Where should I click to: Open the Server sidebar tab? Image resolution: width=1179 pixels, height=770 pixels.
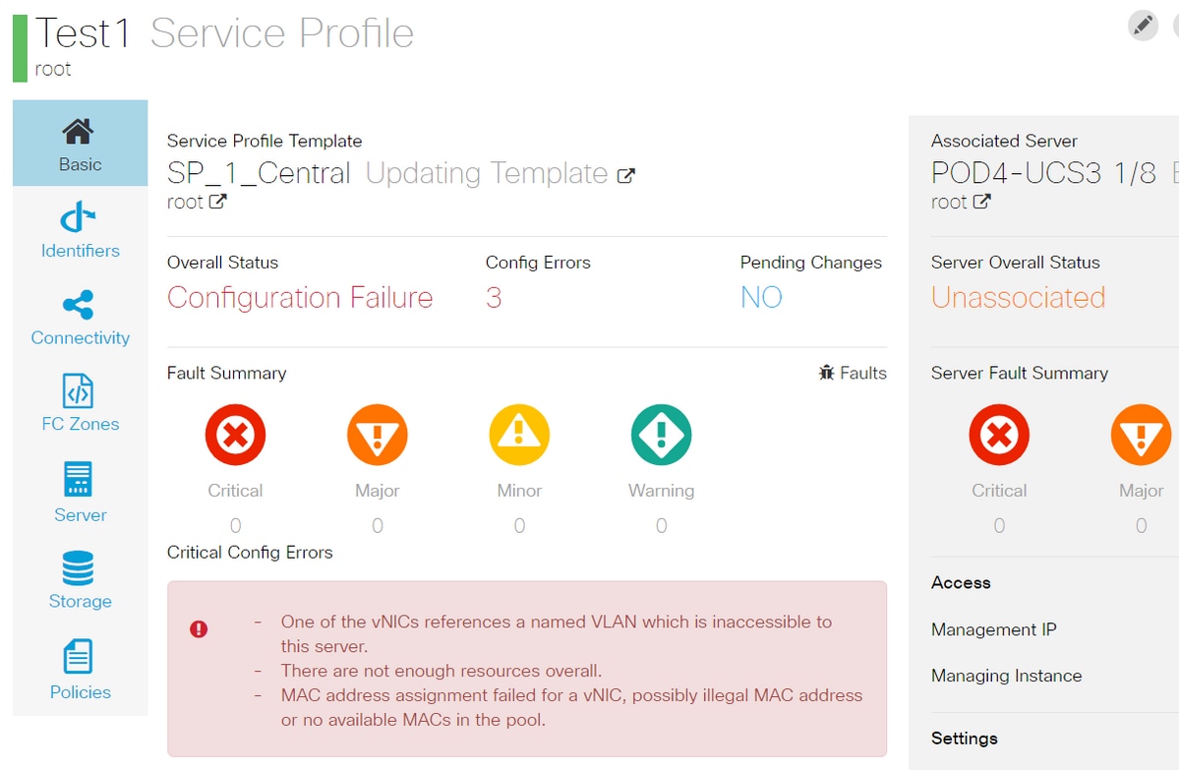pyautogui.click(x=80, y=493)
